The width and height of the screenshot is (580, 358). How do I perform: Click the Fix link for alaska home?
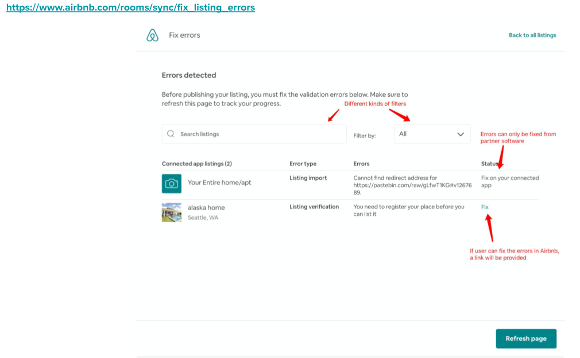click(x=485, y=207)
